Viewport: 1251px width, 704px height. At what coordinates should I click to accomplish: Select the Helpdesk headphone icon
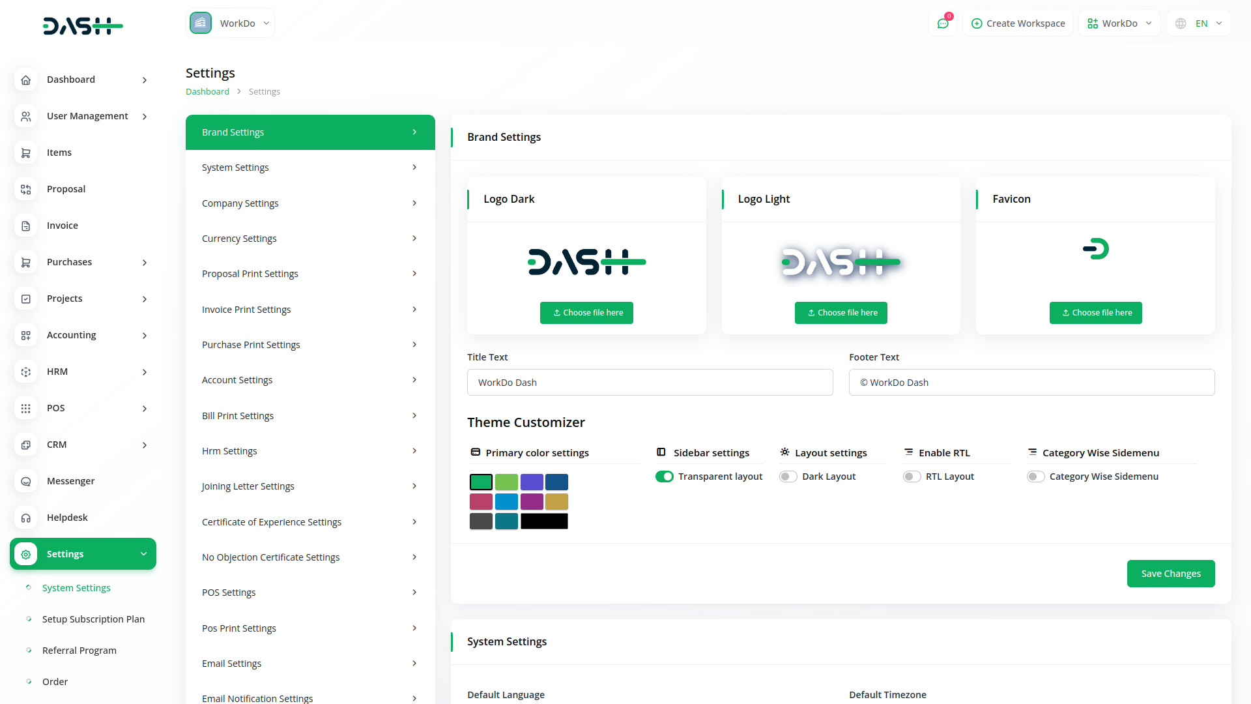pos(26,518)
